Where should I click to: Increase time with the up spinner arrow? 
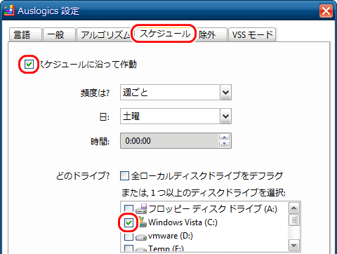pos(225,138)
